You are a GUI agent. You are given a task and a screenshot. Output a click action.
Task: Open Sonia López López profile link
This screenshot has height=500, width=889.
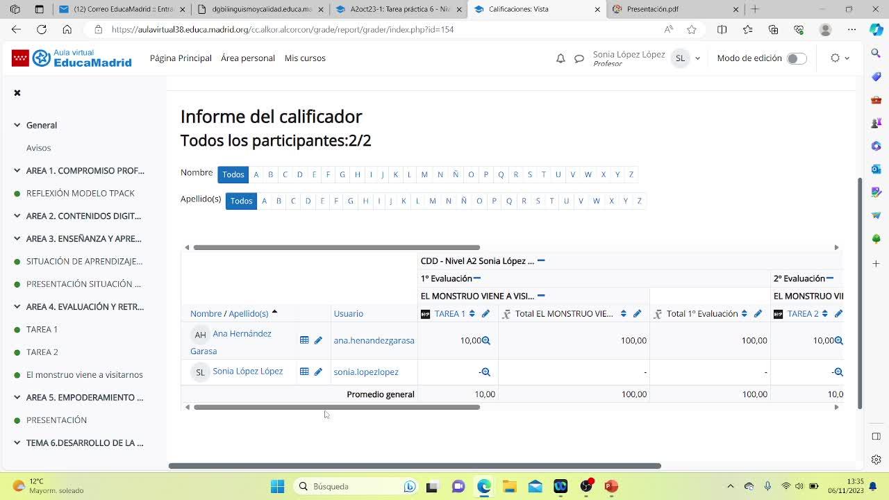pyautogui.click(x=247, y=372)
